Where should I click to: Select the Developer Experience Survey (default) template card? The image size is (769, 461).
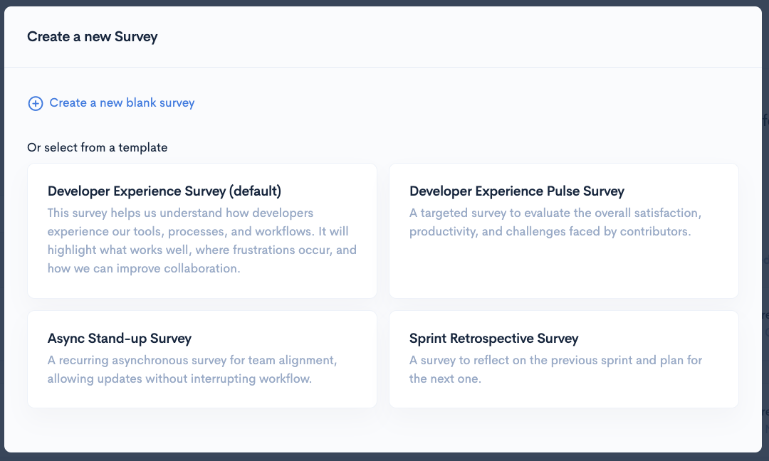(202, 231)
